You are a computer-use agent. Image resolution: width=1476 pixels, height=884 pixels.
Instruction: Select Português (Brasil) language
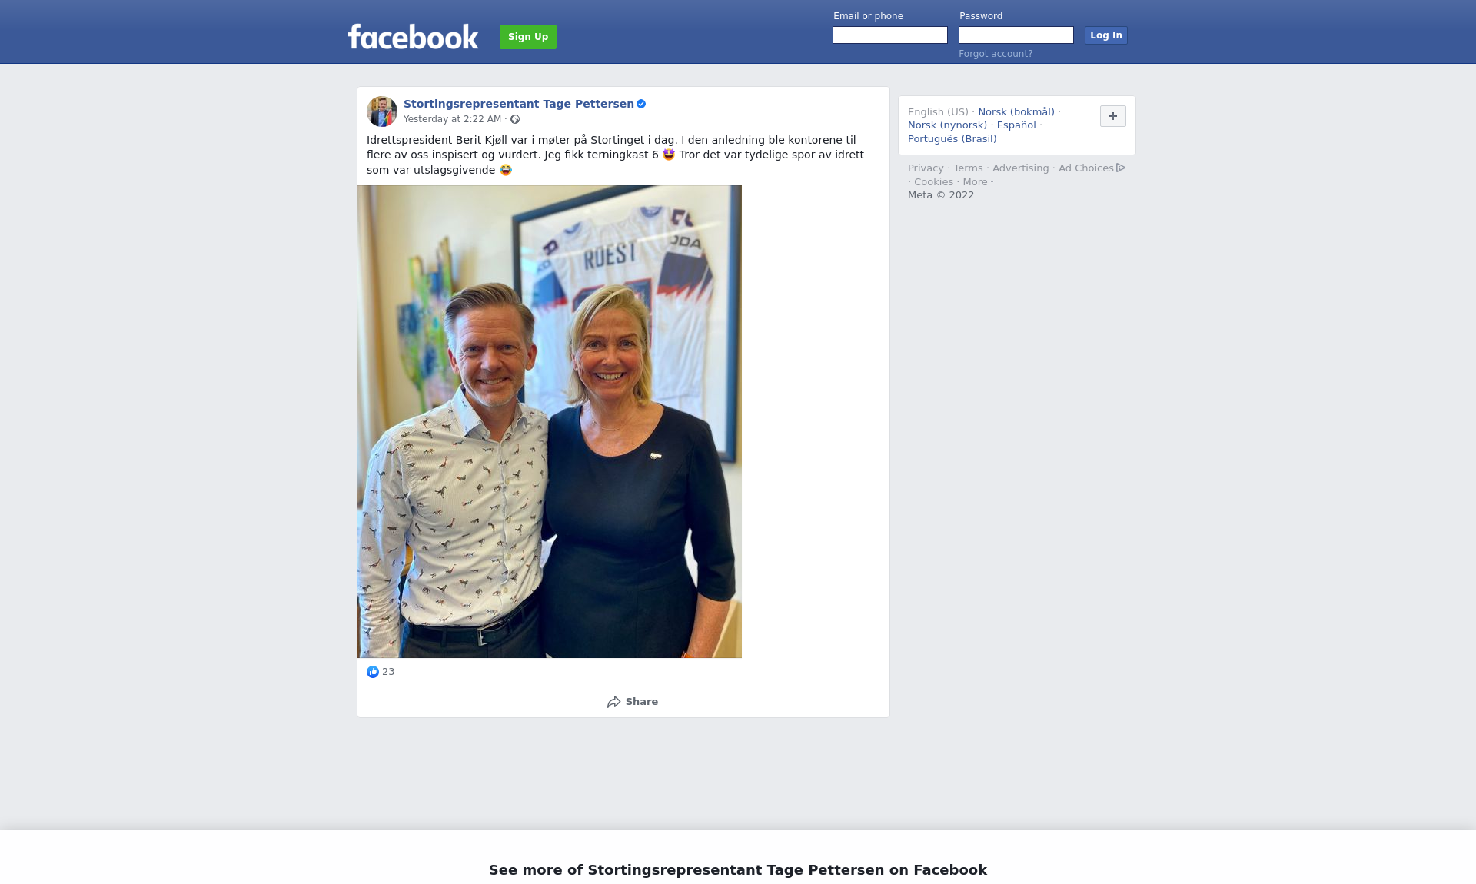click(x=952, y=139)
